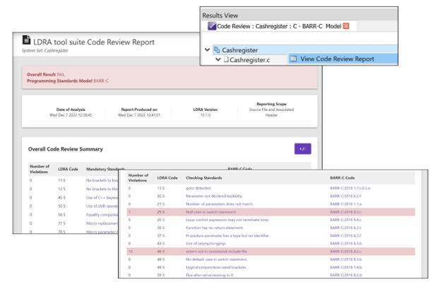Close the Code Review Cashregister tab
This screenshot has height=282, width=438.
346,26
